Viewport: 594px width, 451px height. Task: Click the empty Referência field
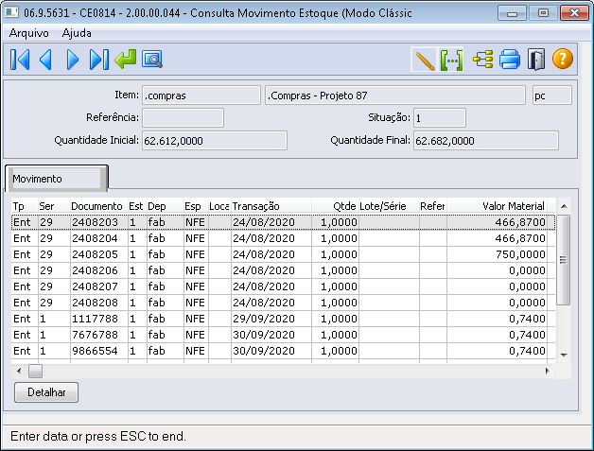tap(183, 118)
